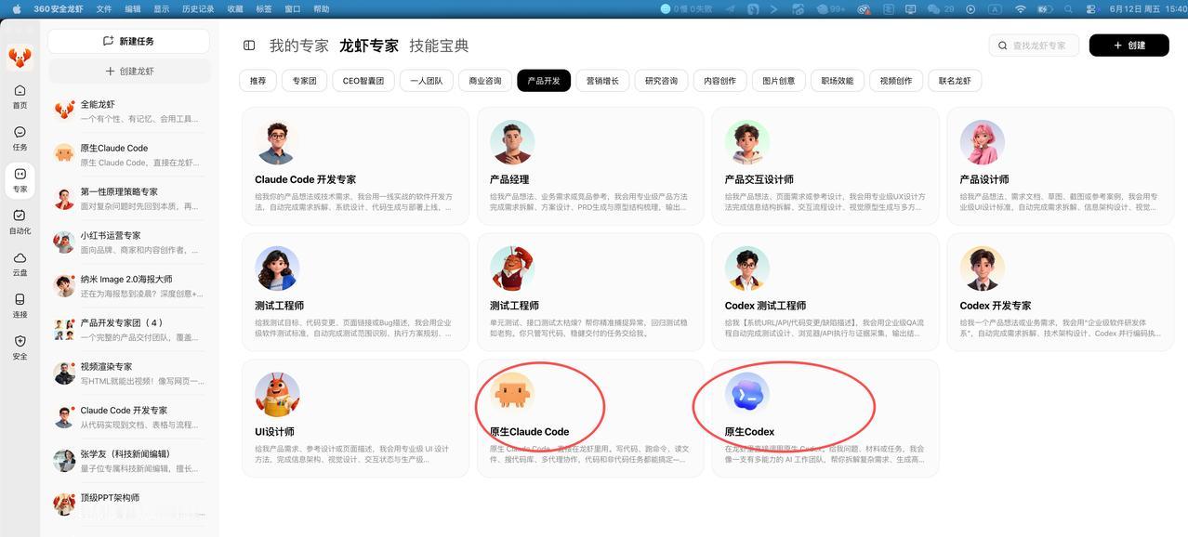Open 原生Claude Code in sidebar list
This screenshot has width=1188, height=537.
click(x=128, y=154)
